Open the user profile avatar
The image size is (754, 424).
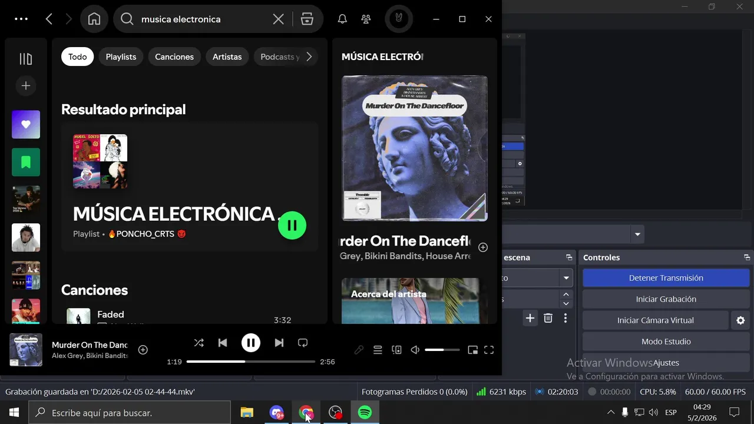(x=399, y=19)
